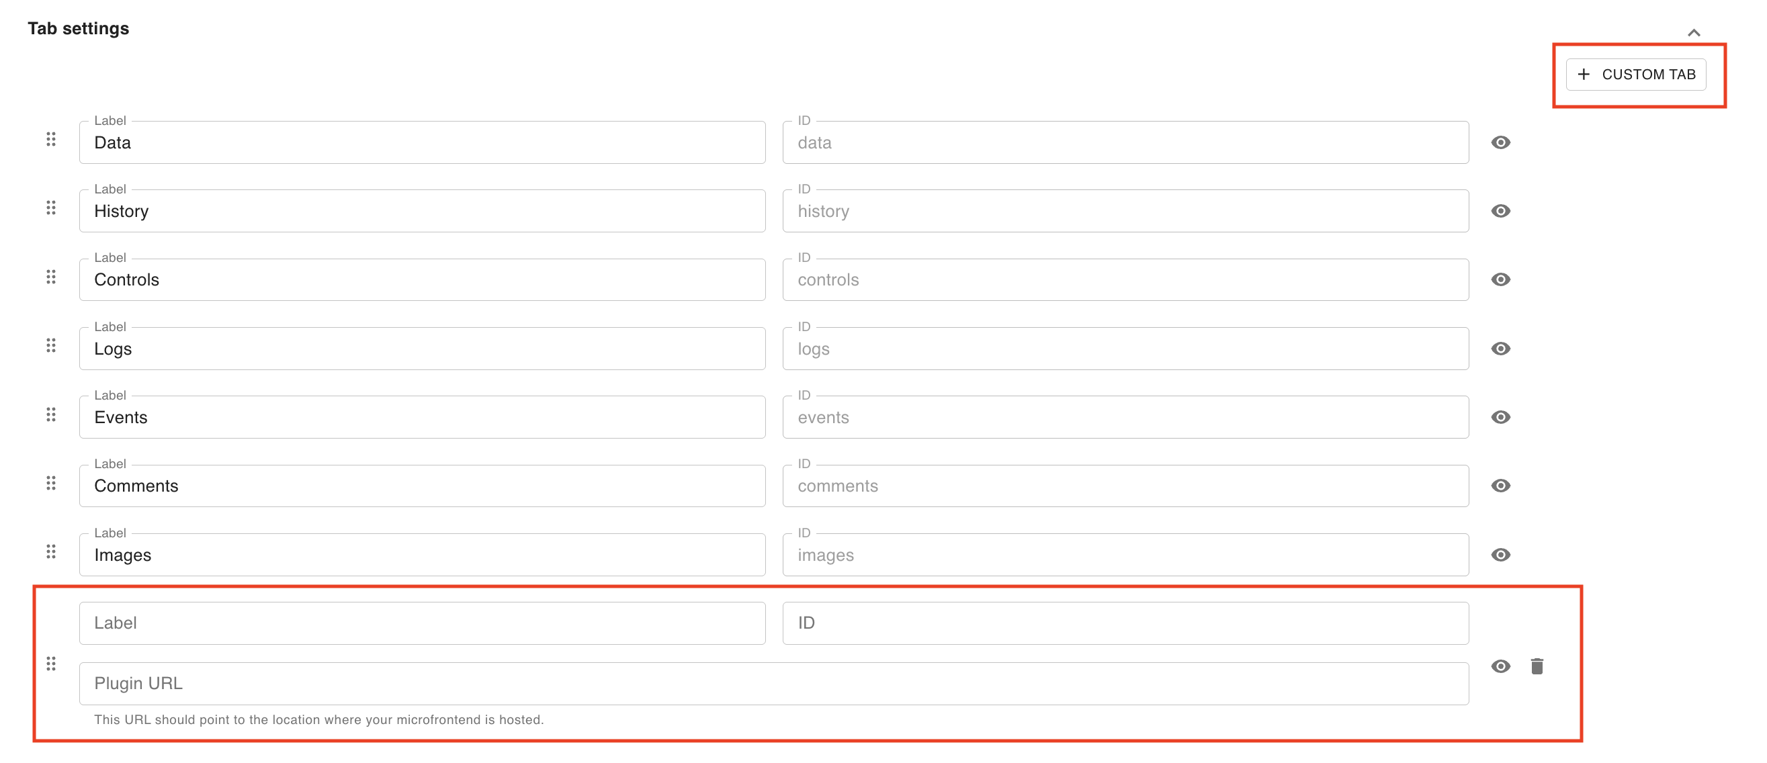Edit the Comments label text field
Viewport: 1767px width, 763px height.
422,486
